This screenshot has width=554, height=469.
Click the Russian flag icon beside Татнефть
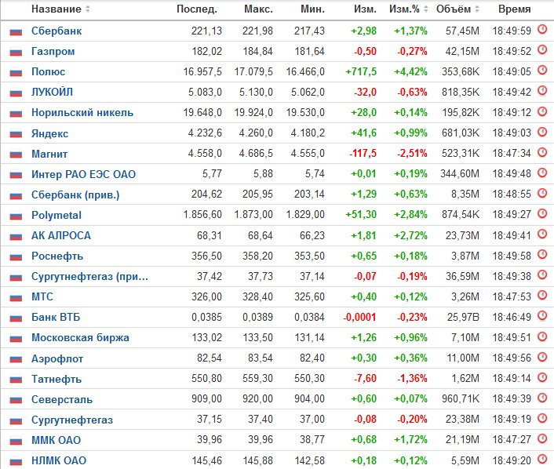16,380
